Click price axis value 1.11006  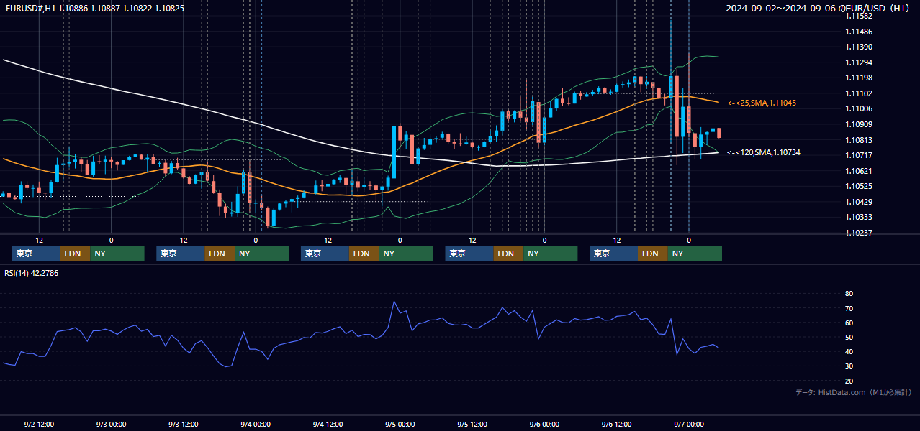click(859, 108)
